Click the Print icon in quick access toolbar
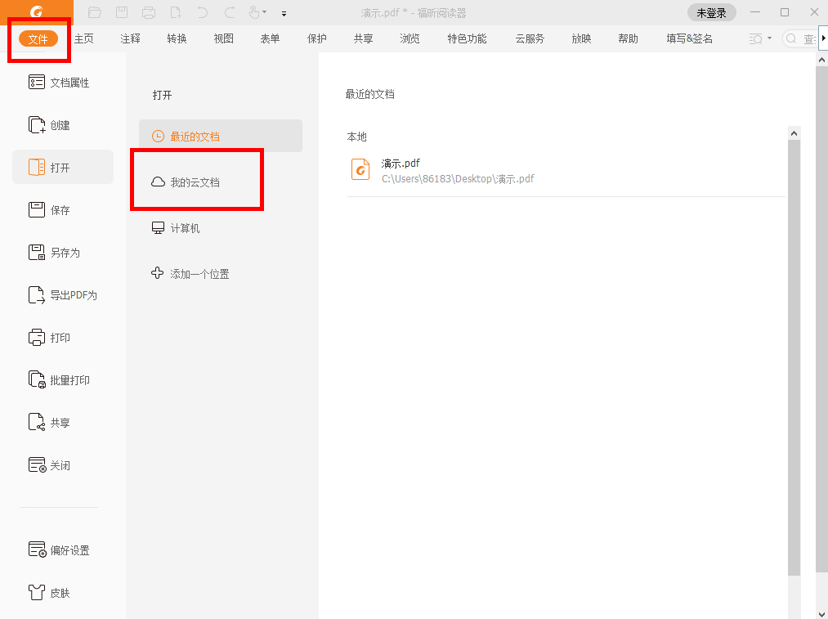Image resolution: width=828 pixels, height=619 pixels. click(150, 12)
